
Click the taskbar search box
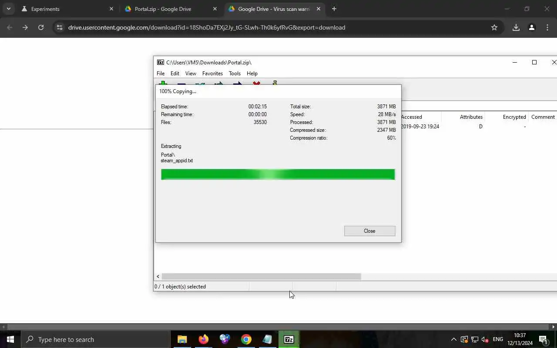click(x=96, y=339)
